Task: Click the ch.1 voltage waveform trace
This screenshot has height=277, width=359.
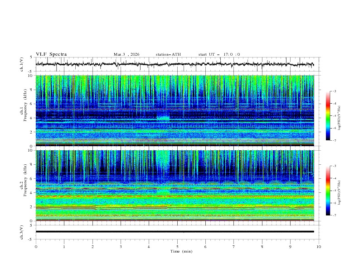Action: point(175,64)
